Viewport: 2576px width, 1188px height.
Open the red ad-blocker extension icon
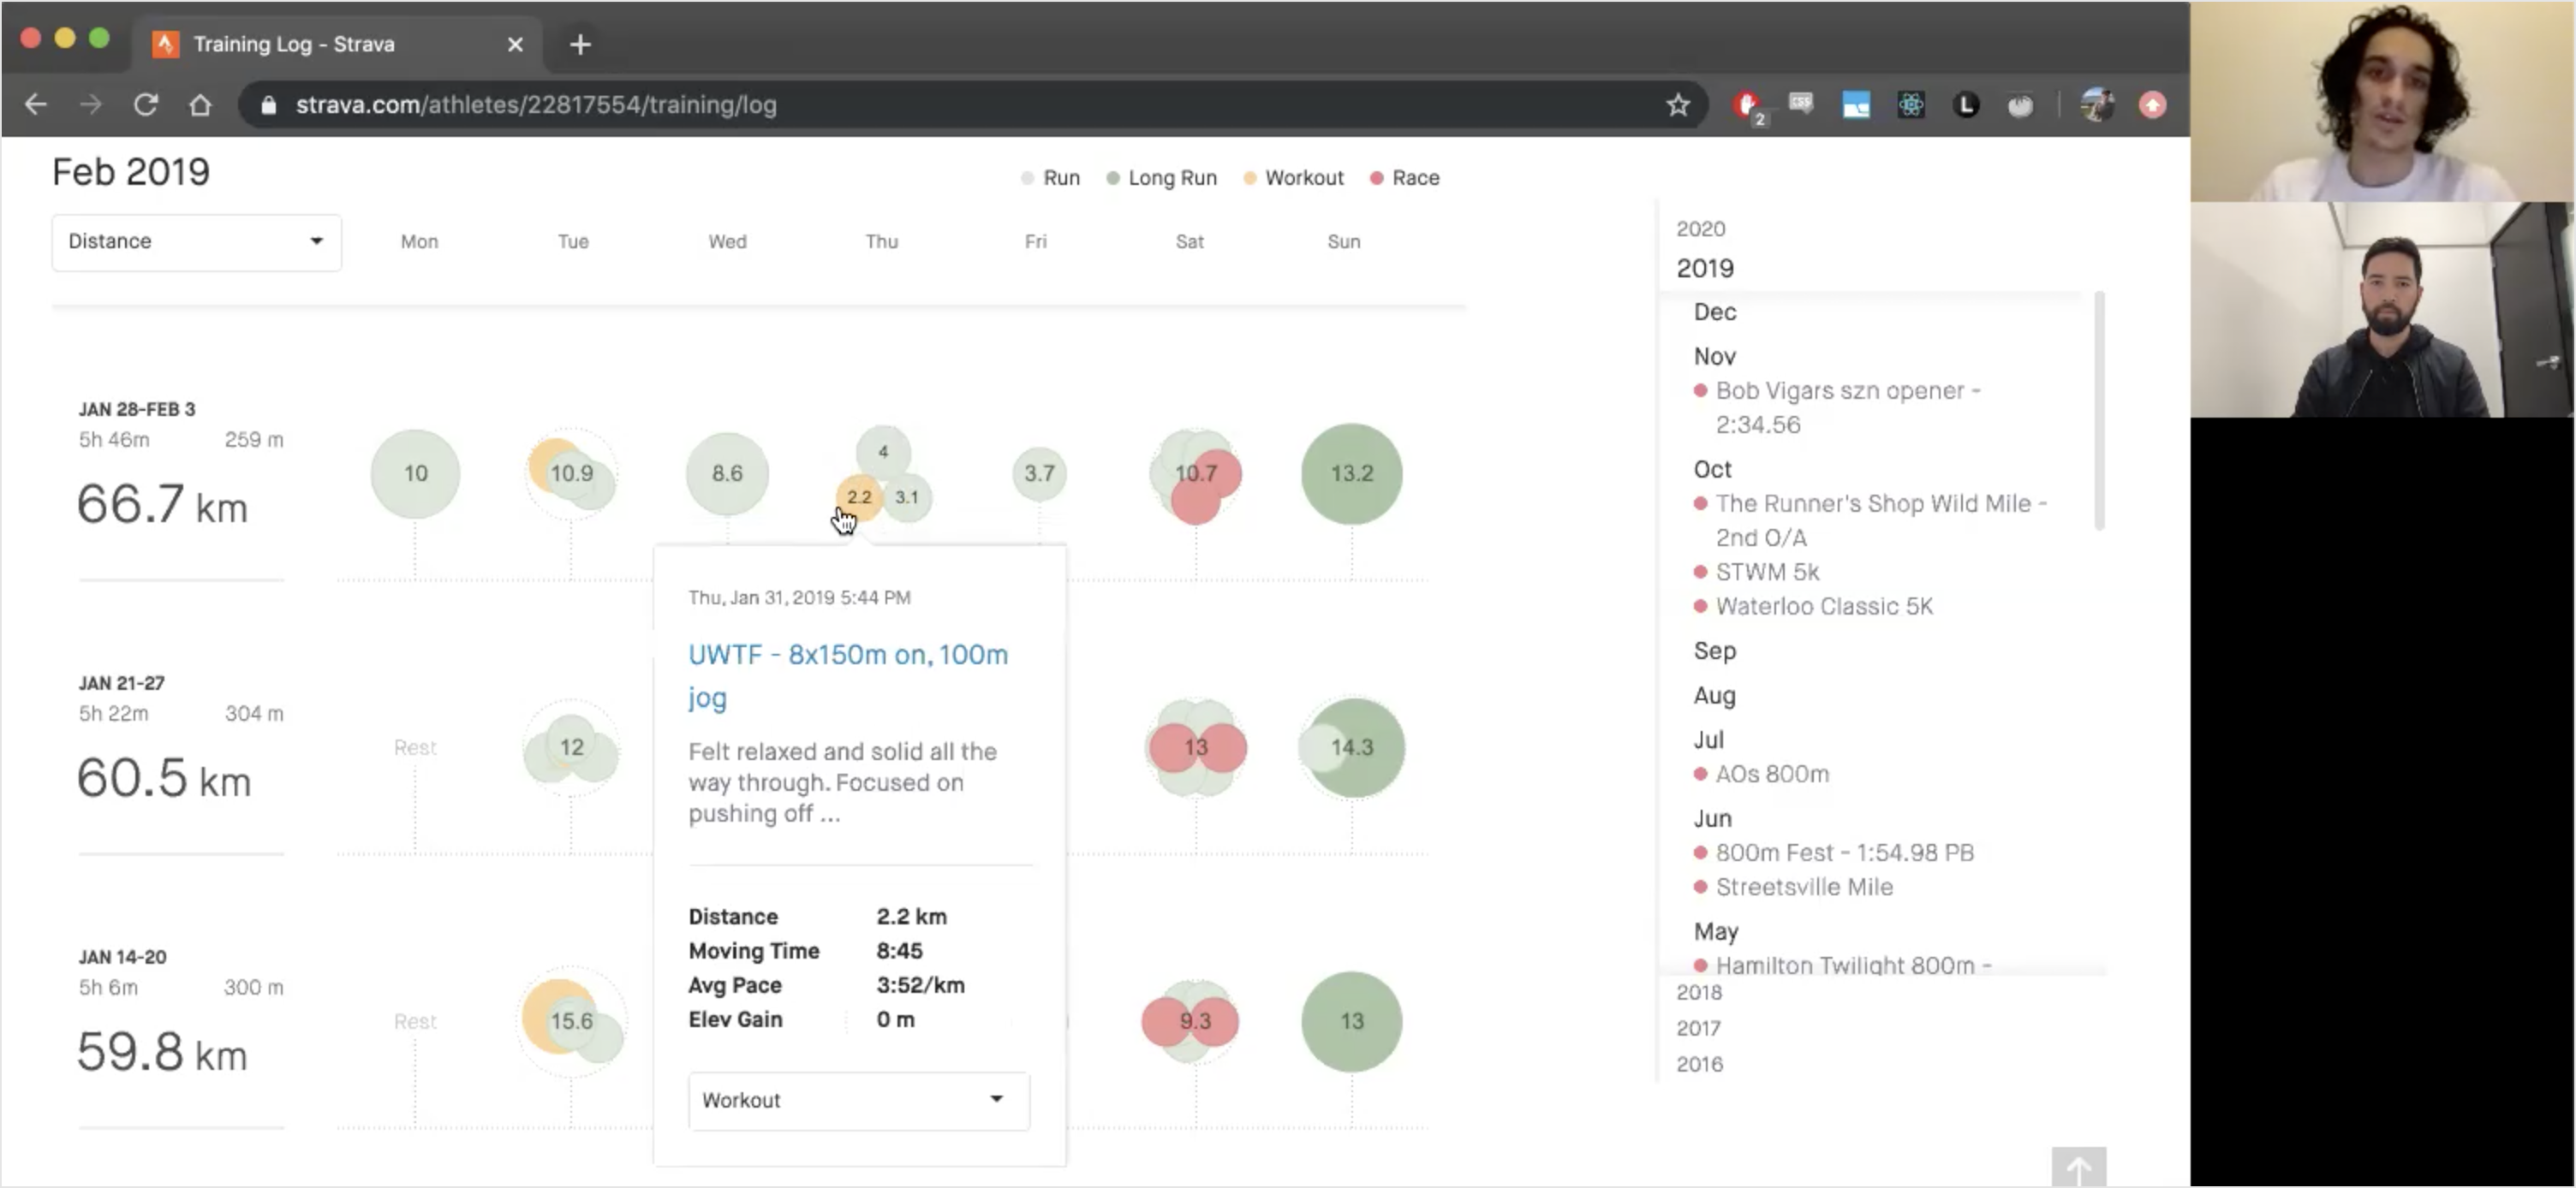pyautogui.click(x=1748, y=106)
